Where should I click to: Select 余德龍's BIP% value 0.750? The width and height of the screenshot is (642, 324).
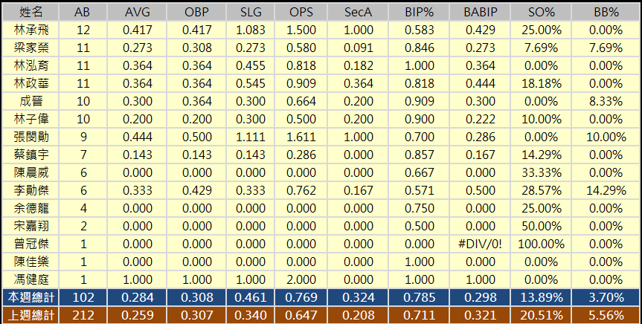(420, 208)
